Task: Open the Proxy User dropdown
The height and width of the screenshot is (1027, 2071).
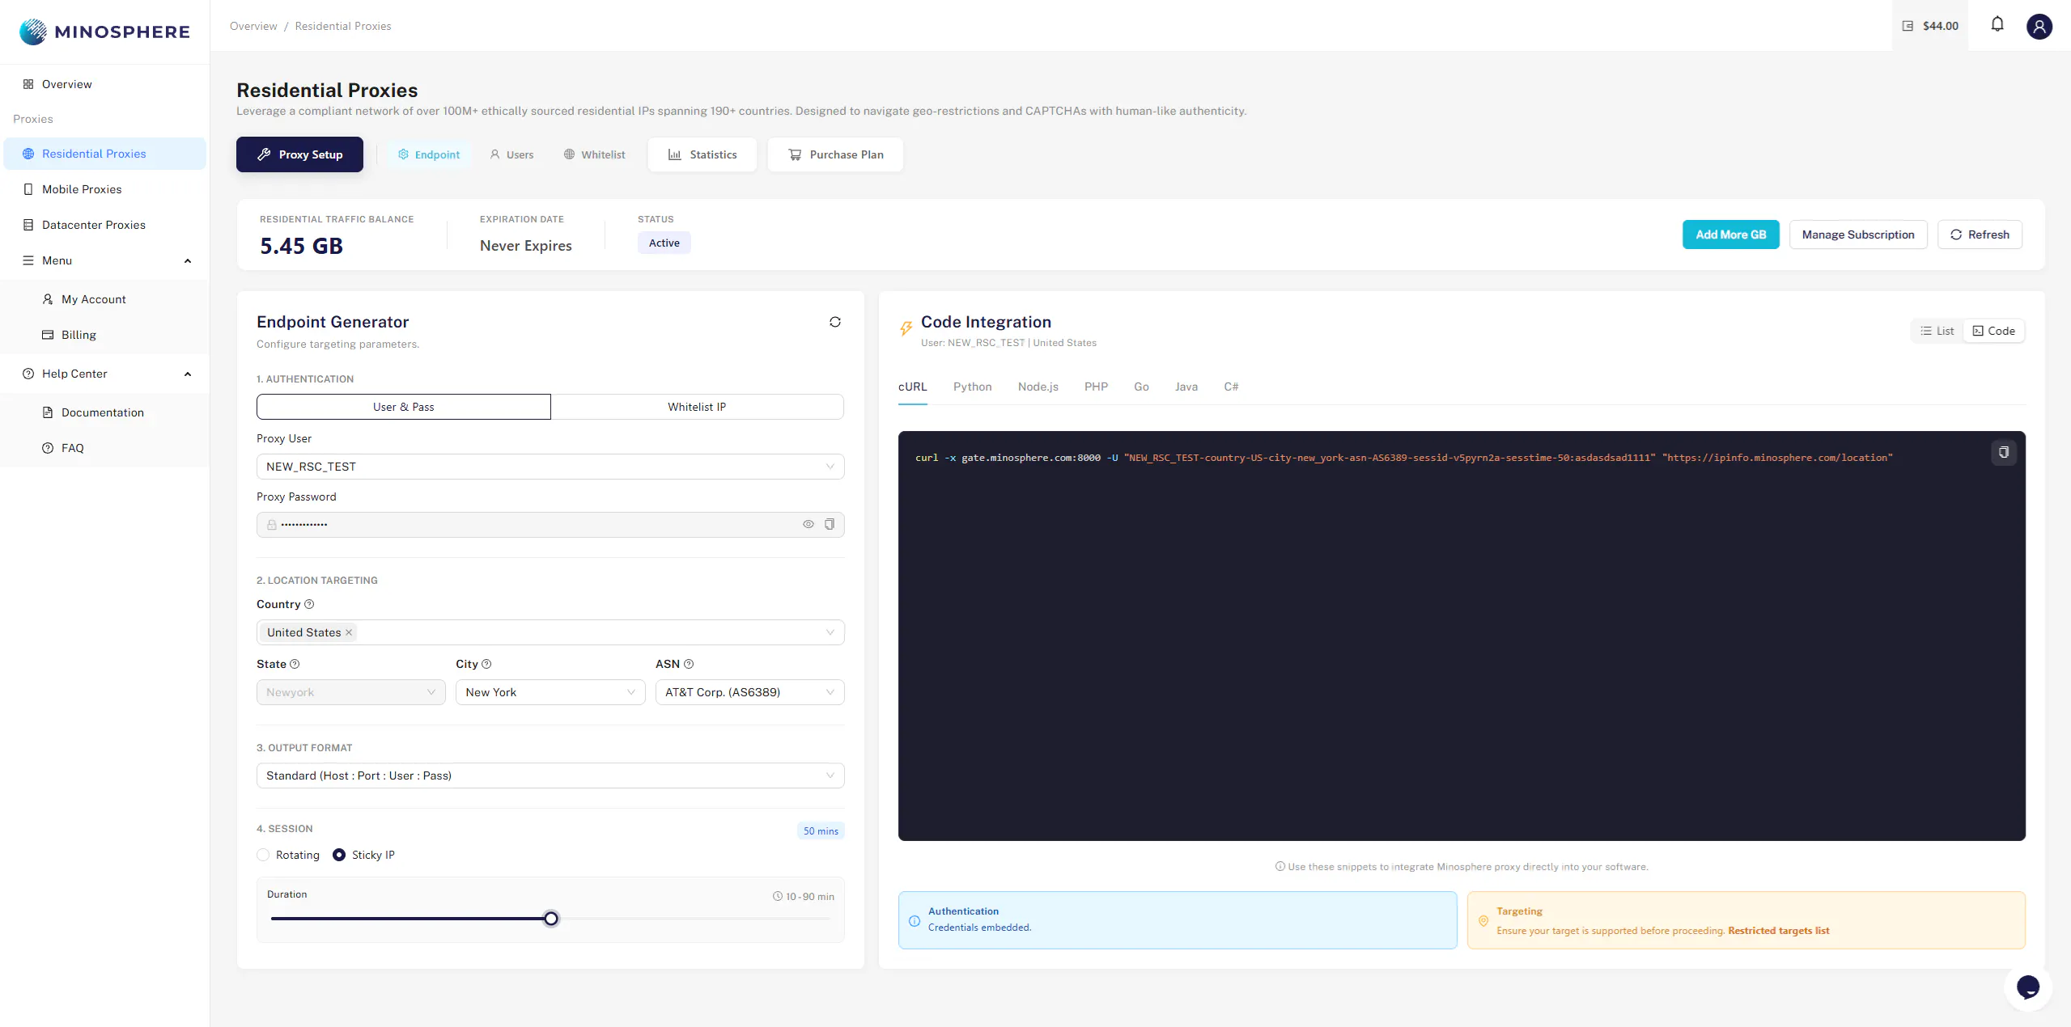Action: (550, 467)
